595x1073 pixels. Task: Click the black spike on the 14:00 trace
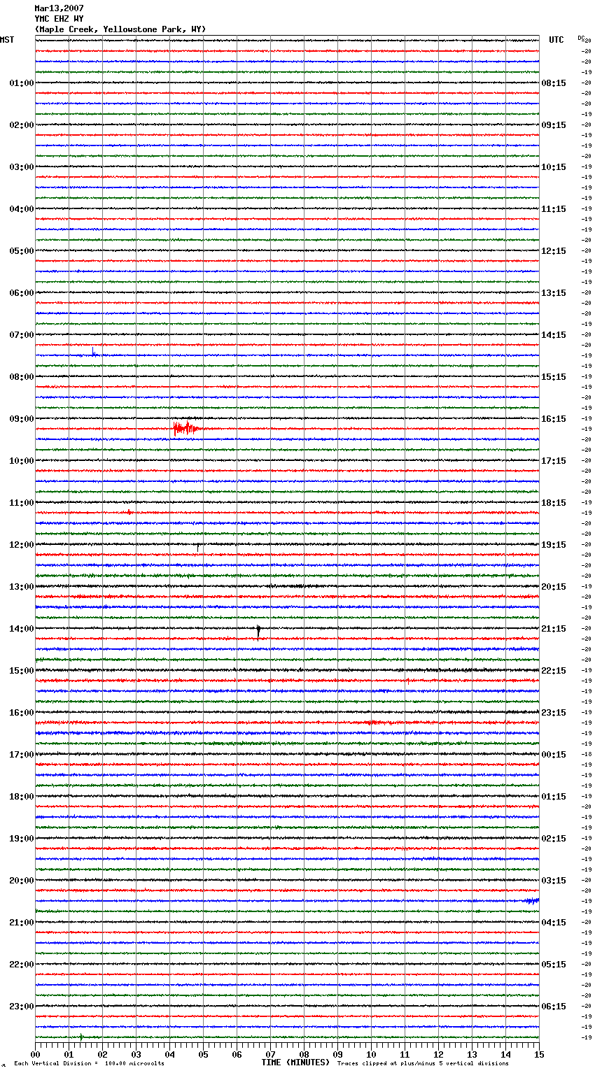click(258, 631)
